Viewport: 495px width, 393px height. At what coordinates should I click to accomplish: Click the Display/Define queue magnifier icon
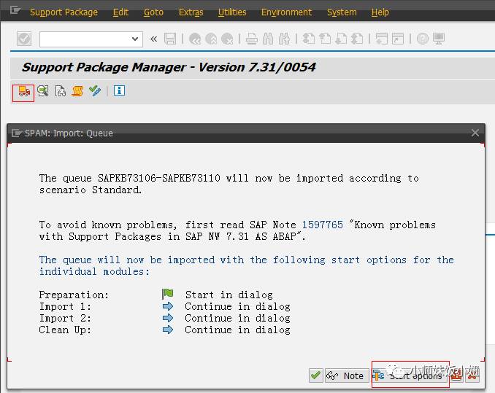point(42,91)
